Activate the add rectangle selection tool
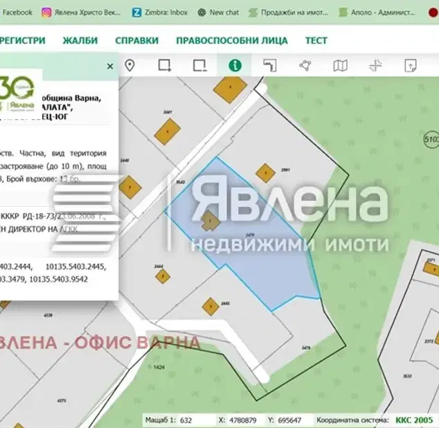The image size is (439, 428). coord(165,66)
